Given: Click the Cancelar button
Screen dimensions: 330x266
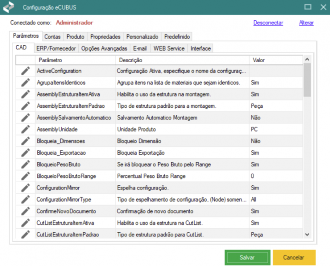Looking at the screenshot, I should (x=294, y=257).
